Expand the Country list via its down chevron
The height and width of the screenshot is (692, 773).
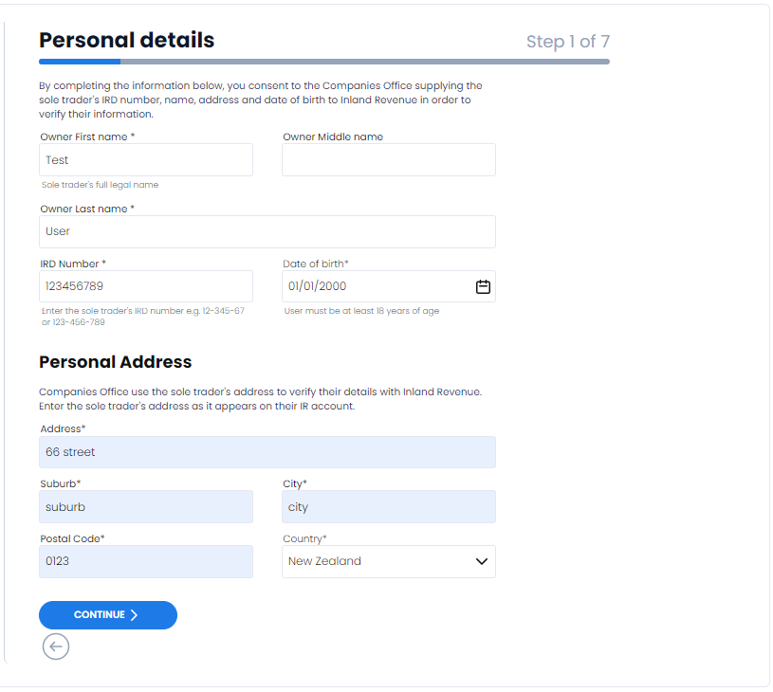pyautogui.click(x=481, y=561)
